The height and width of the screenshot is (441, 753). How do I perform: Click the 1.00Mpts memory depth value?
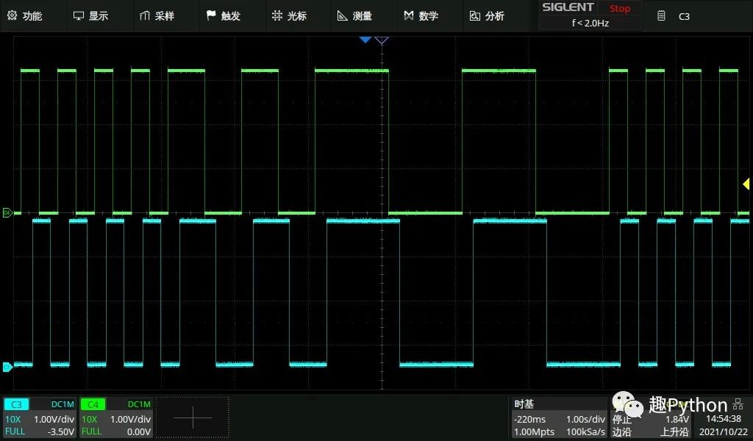534,431
